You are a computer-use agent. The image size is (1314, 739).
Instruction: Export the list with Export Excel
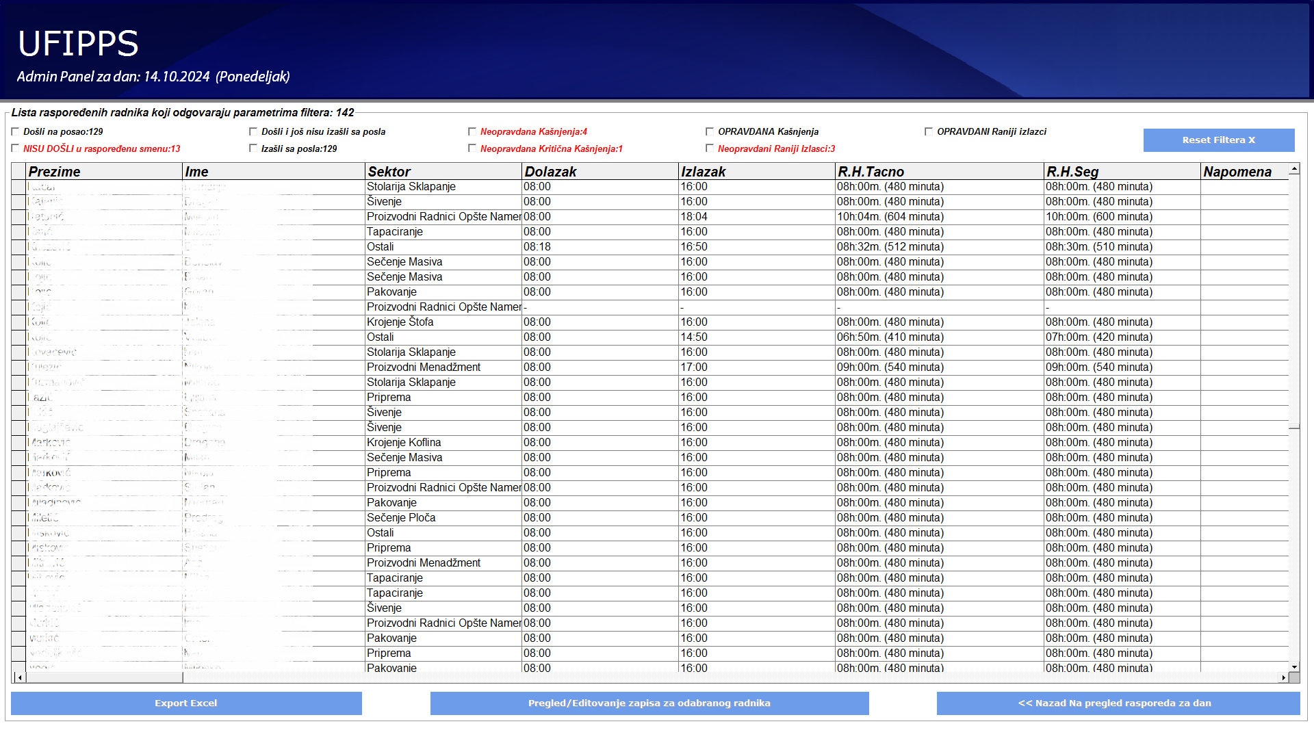[x=186, y=703]
